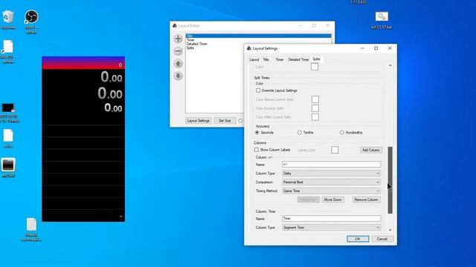The height and width of the screenshot is (267, 476).
Task: Click the Move Down button
Action: 332,200
